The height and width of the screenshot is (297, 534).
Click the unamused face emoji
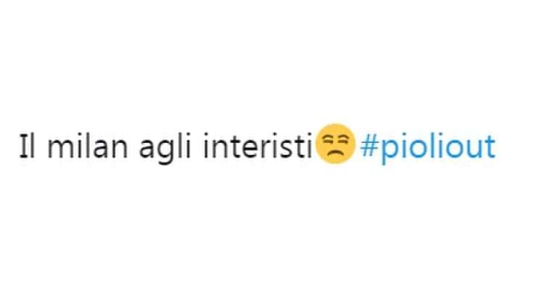pos(335,144)
